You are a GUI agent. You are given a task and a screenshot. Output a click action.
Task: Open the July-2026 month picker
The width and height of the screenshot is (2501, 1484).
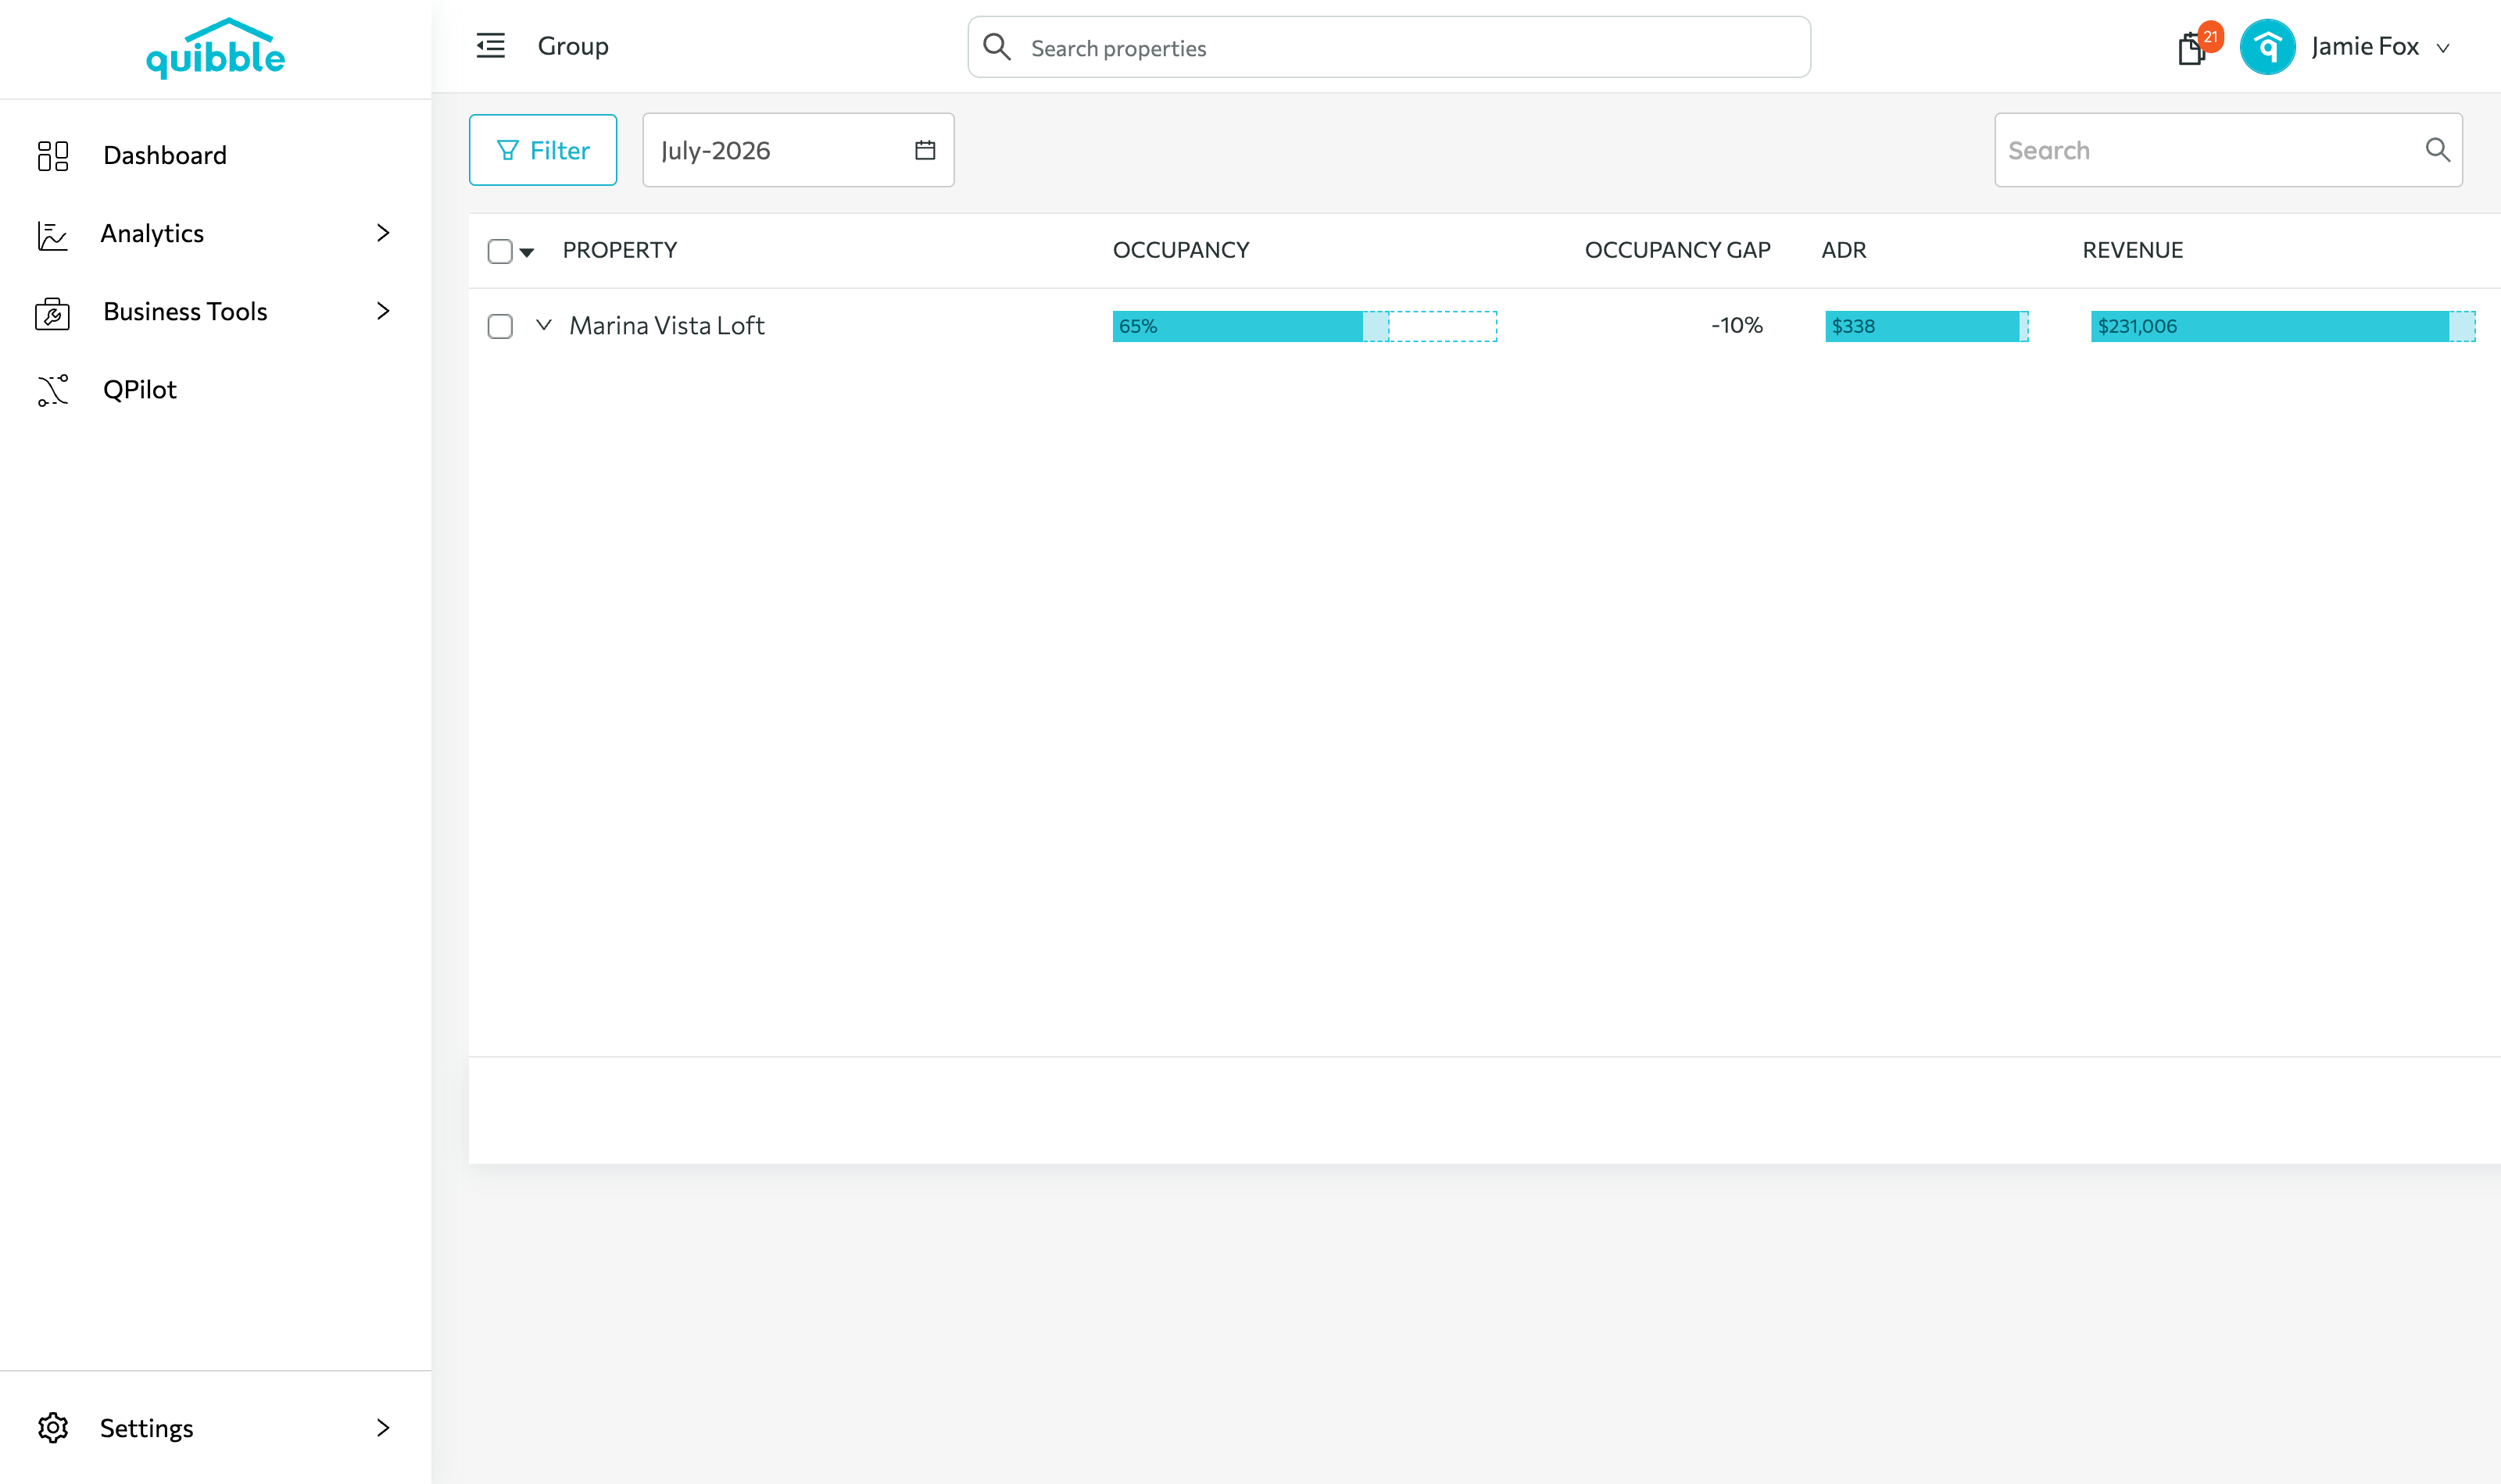tap(798, 150)
